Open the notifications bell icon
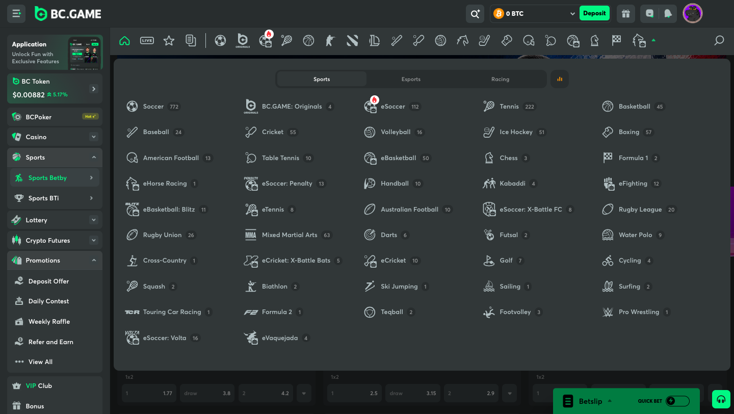 (x=667, y=14)
